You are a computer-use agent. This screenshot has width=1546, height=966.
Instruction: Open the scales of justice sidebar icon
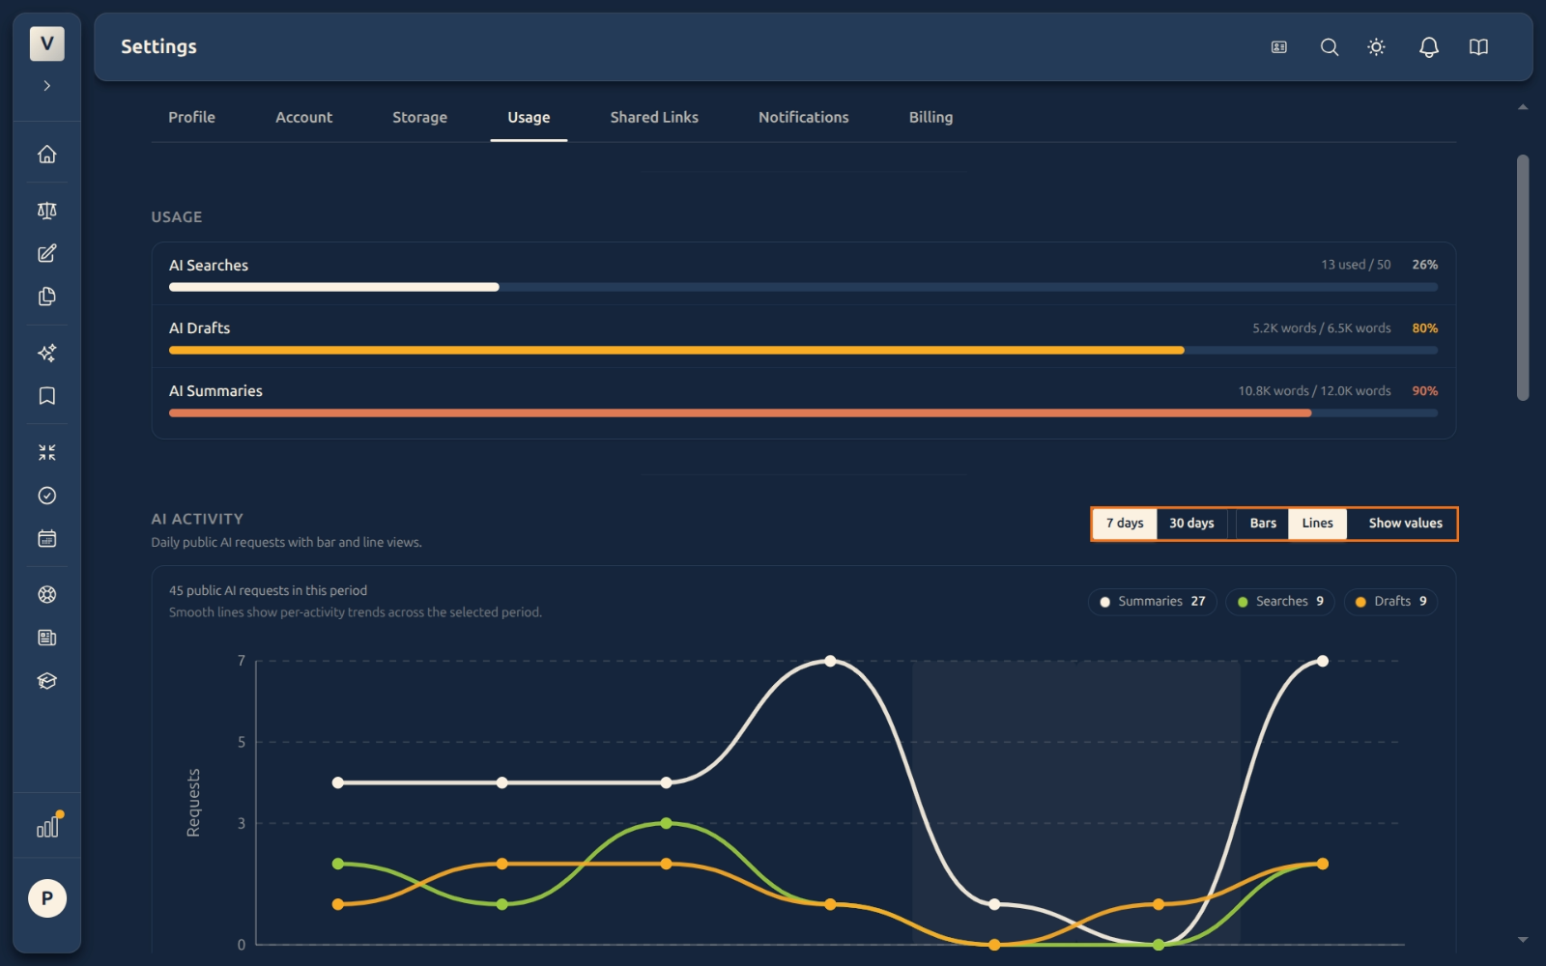coord(46,211)
